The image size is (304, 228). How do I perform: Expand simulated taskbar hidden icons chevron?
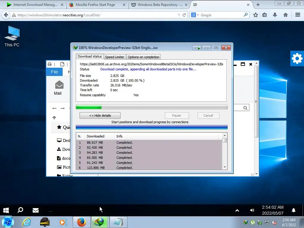coord(237,210)
